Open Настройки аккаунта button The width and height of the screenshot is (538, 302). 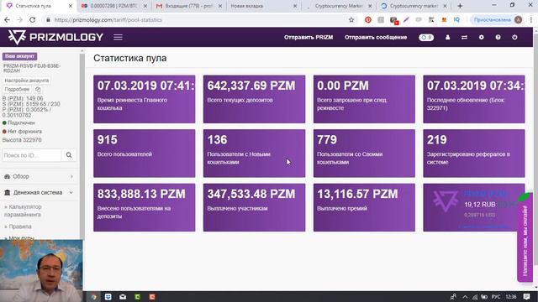pos(26,81)
